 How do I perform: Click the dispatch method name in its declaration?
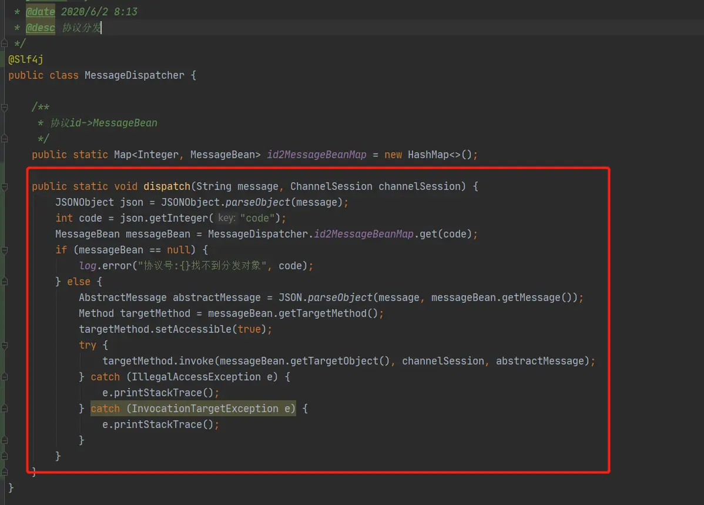coord(167,186)
